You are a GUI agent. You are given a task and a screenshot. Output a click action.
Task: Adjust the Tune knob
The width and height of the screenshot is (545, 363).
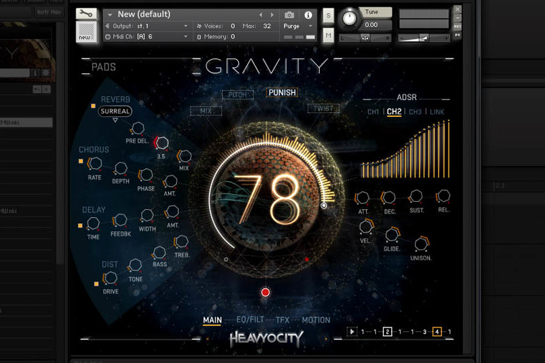pos(349,18)
